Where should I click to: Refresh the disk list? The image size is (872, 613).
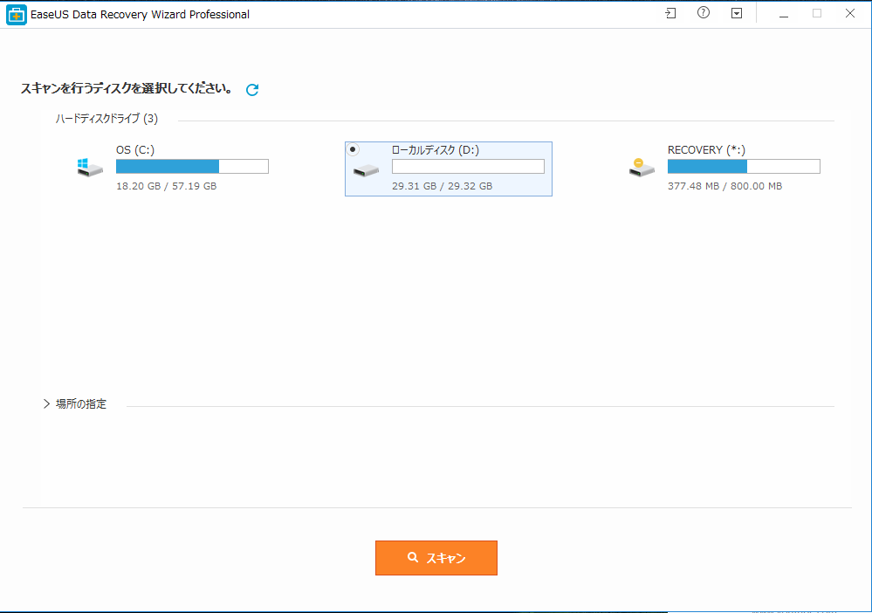(252, 89)
